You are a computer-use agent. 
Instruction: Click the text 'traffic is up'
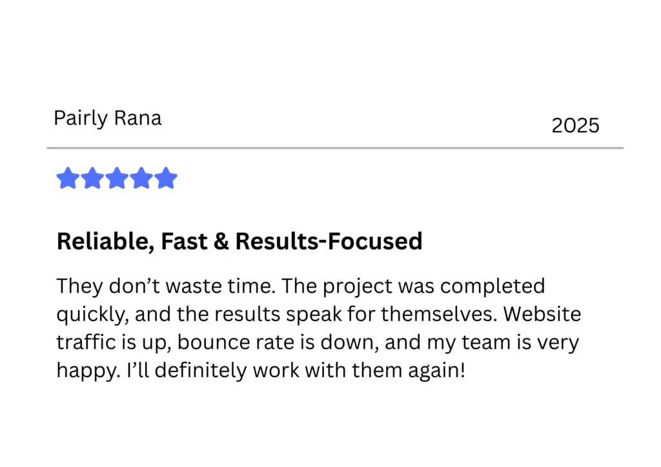(114, 343)
